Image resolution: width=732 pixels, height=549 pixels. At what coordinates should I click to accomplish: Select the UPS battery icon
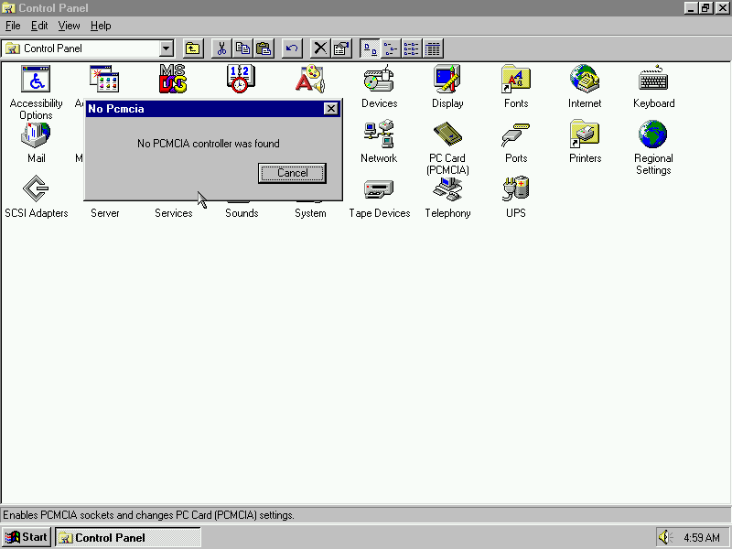[x=516, y=190]
